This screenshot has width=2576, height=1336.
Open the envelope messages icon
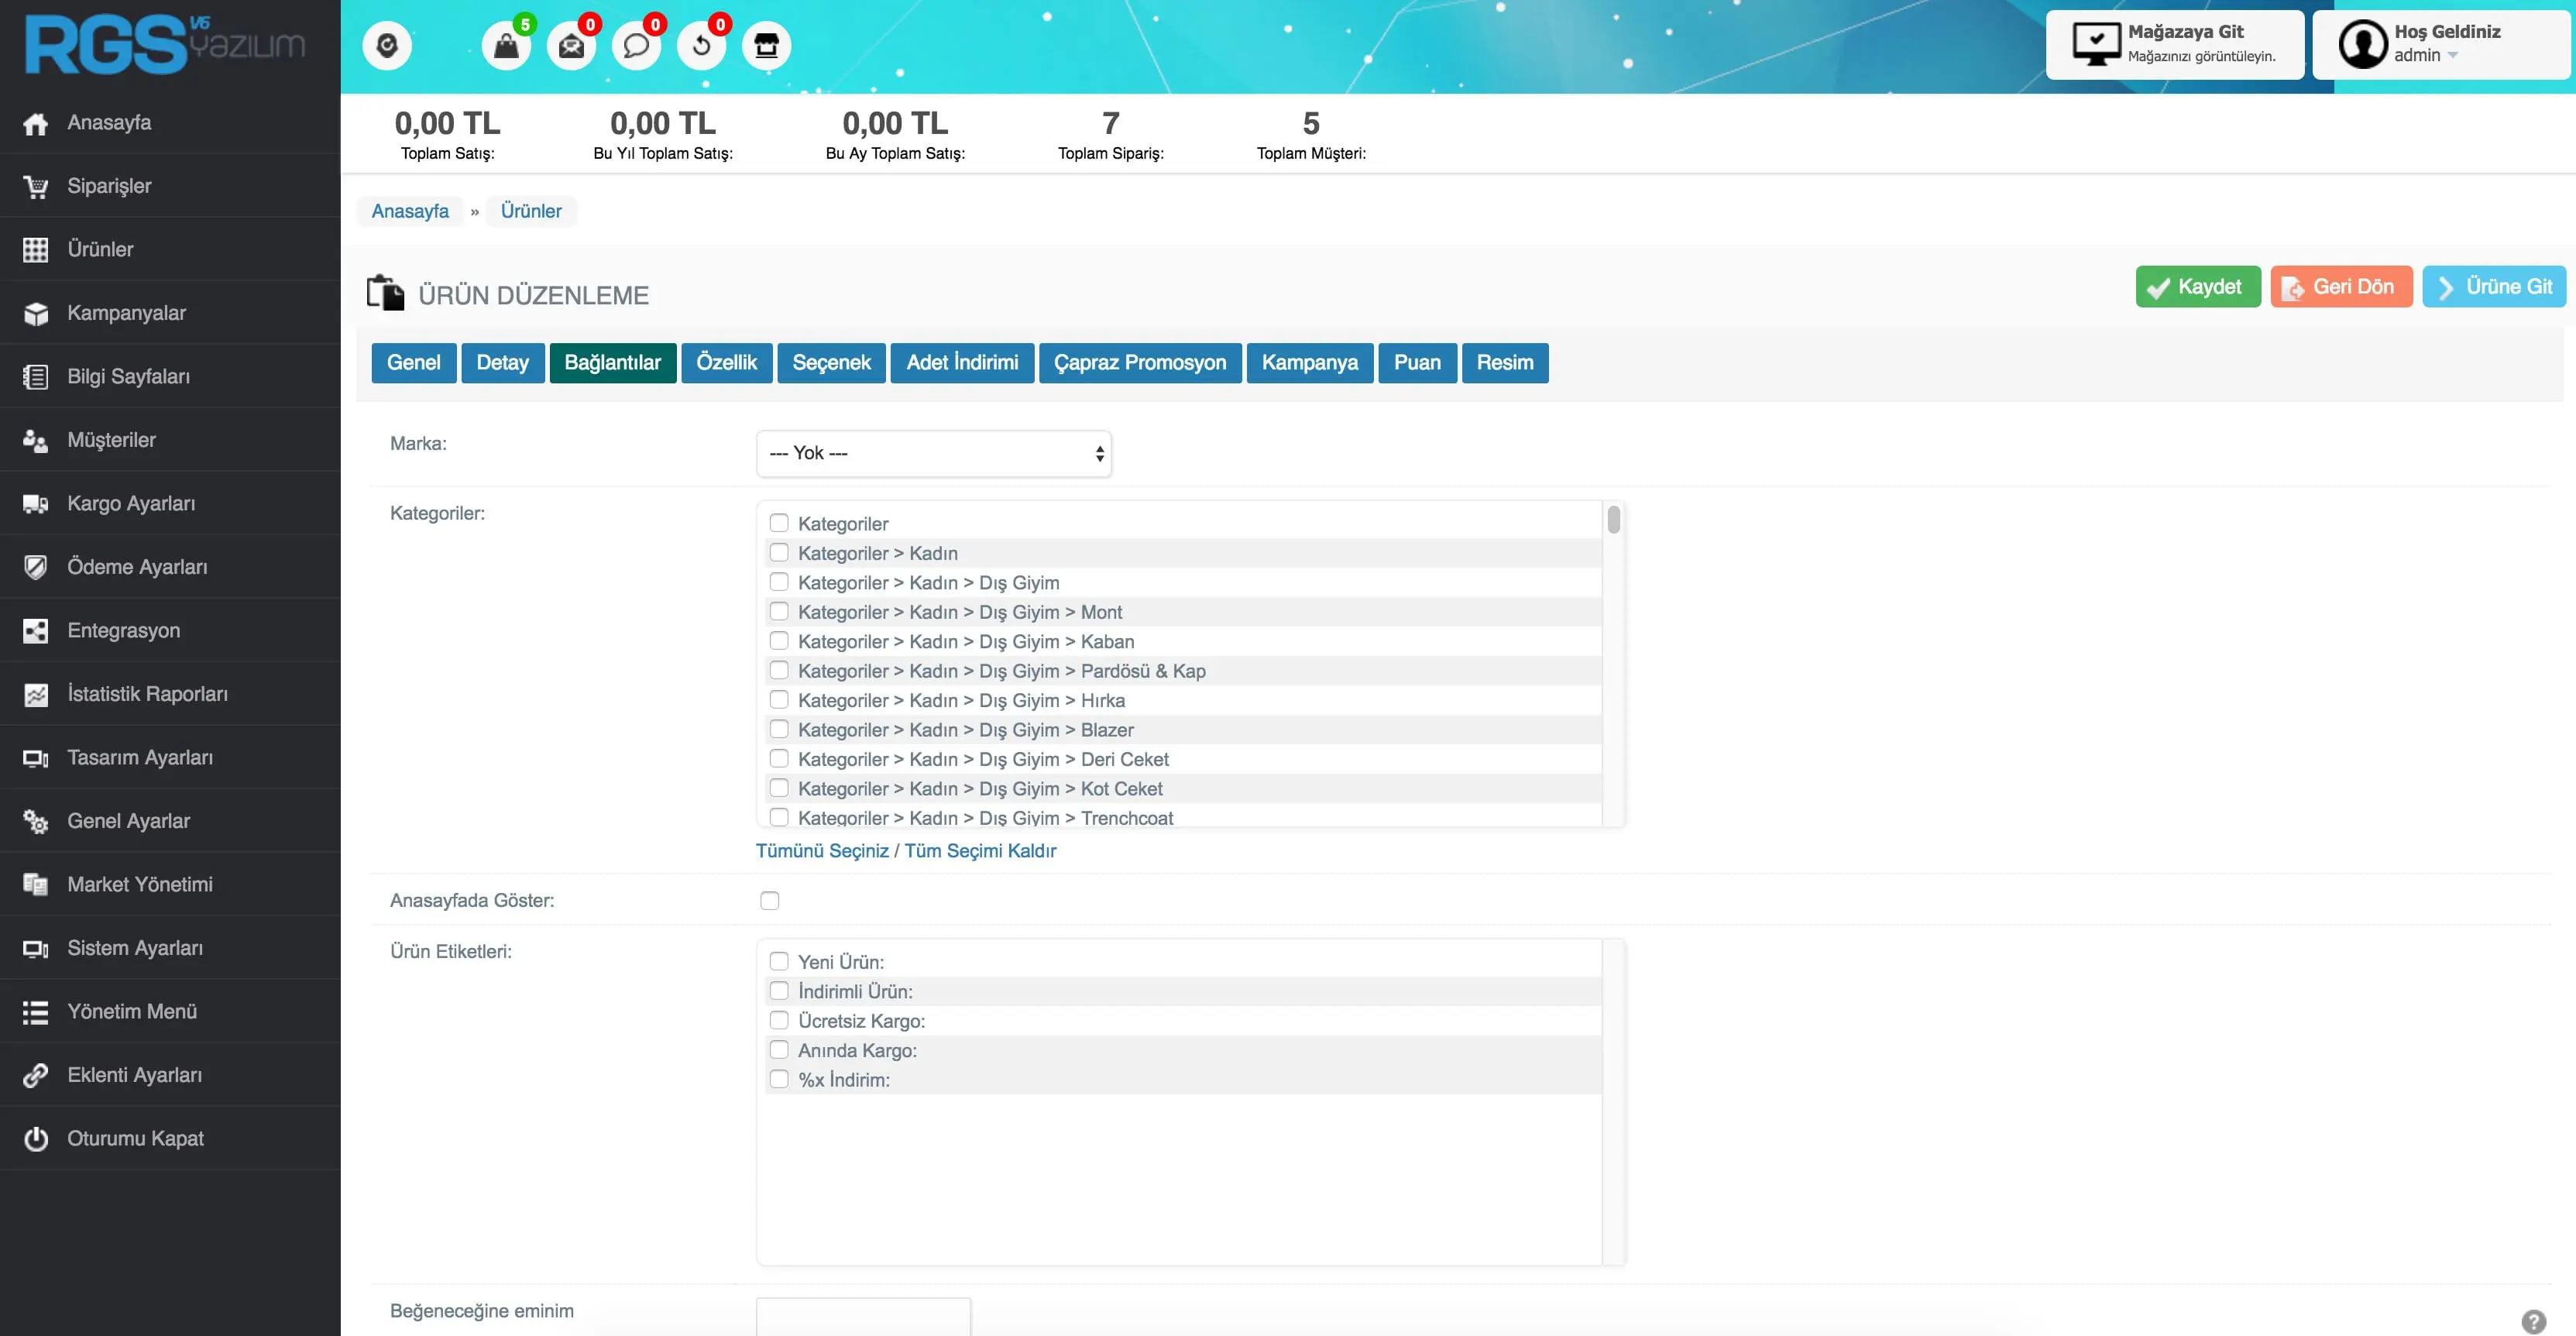coord(571,46)
